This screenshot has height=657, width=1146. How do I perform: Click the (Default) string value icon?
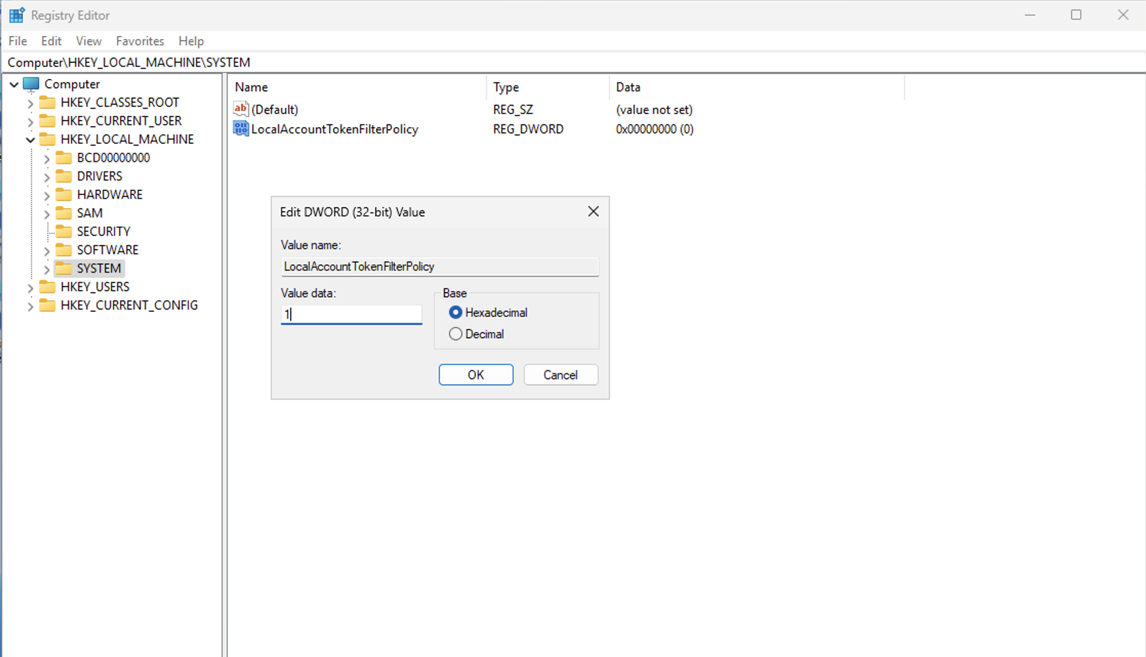point(240,109)
